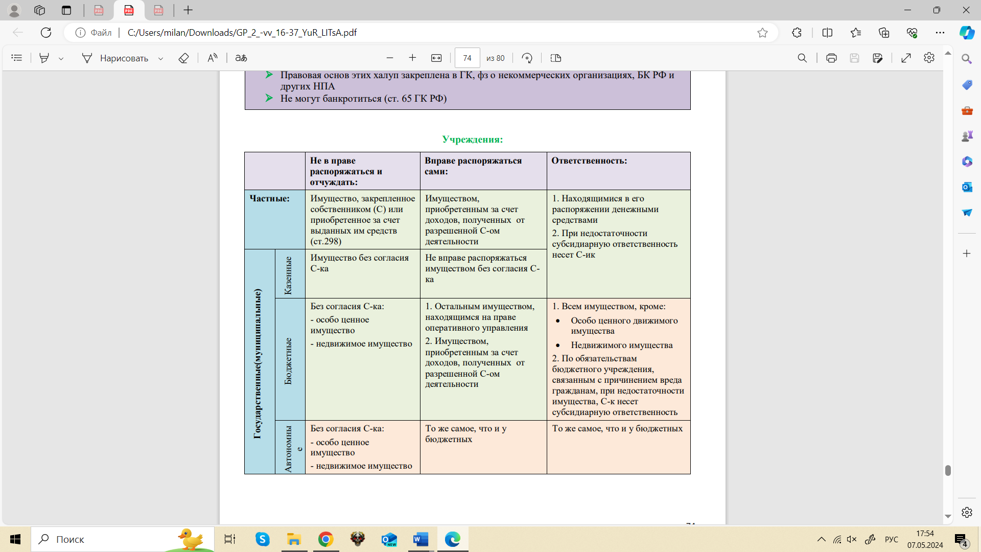The image size is (981, 552).
Task: Add this page to favorites
Action: pyautogui.click(x=762, y=33)
